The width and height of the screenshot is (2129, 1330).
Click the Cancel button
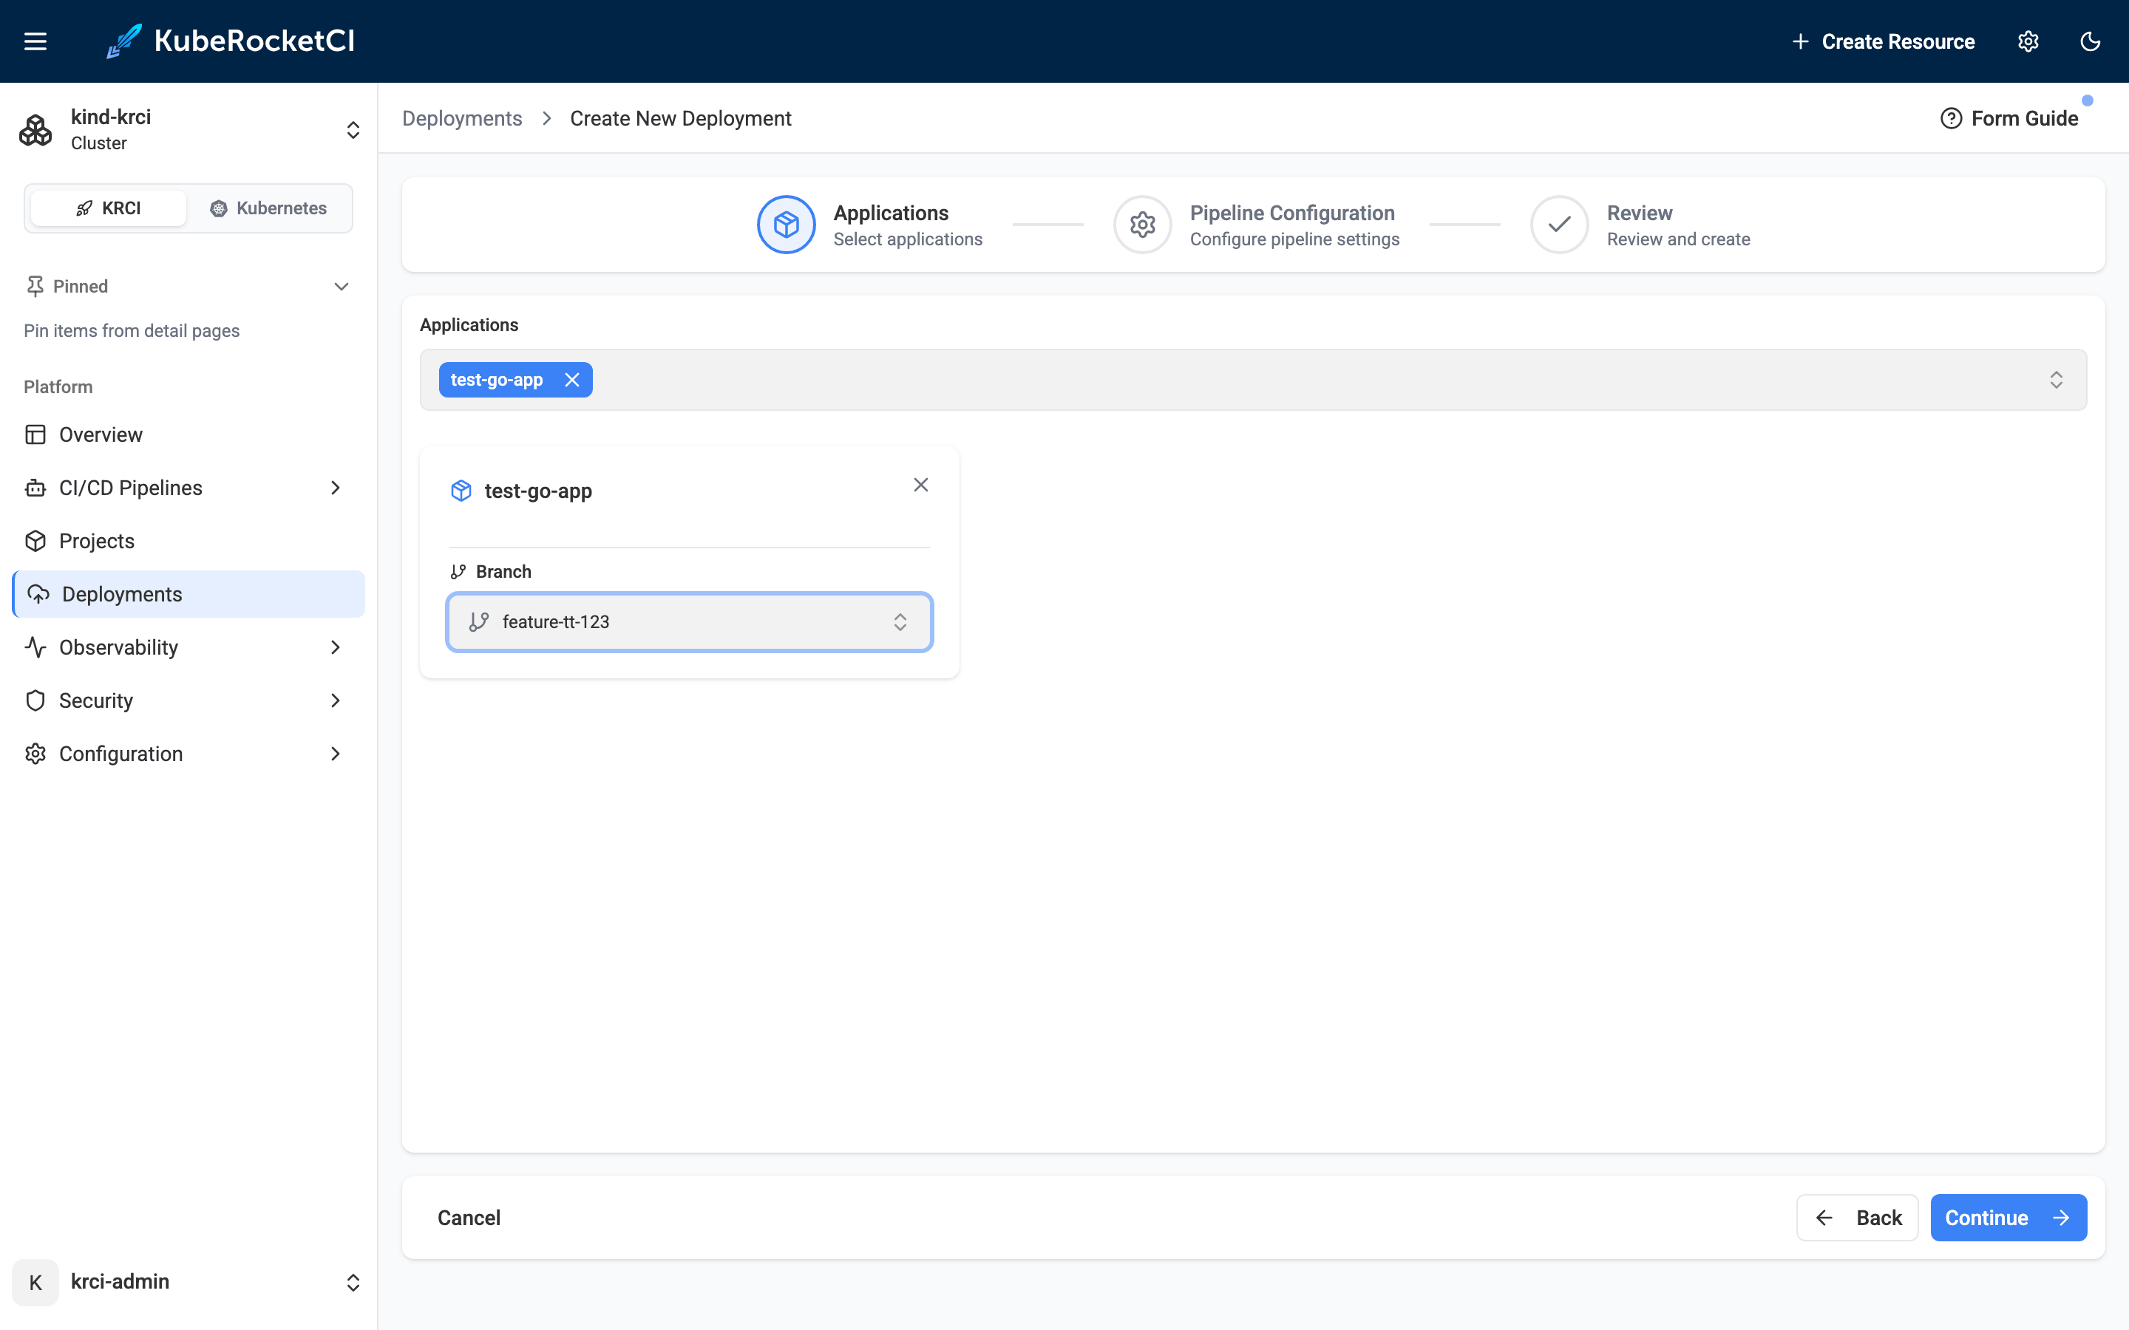pyautogui.click(x=469, y=1218)
